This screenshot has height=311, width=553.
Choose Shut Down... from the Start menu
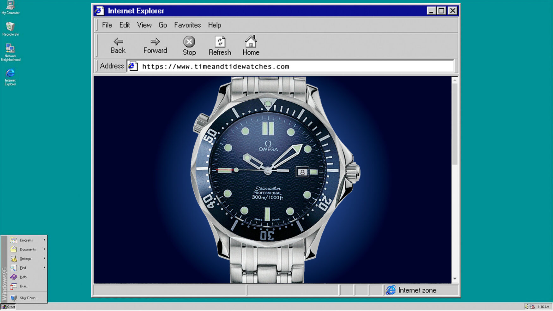(x=27, y=298)
